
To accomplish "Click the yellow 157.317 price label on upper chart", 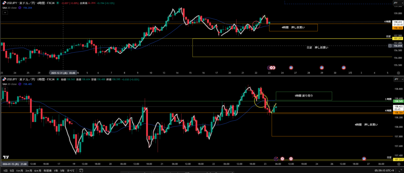I will [x=397, y=39].
